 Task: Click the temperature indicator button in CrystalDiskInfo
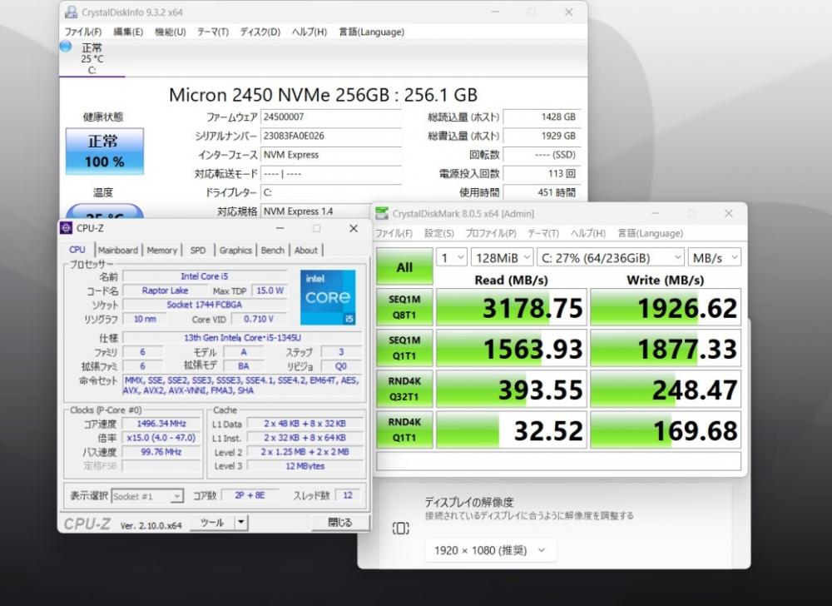(x=105, y=212)
